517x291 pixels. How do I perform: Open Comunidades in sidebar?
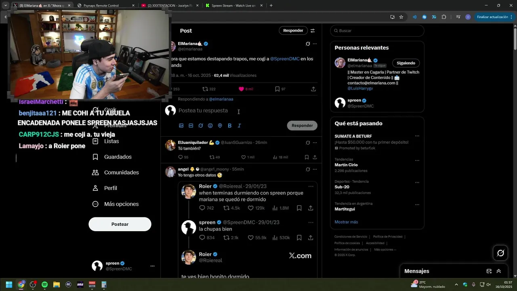[116, 173]
